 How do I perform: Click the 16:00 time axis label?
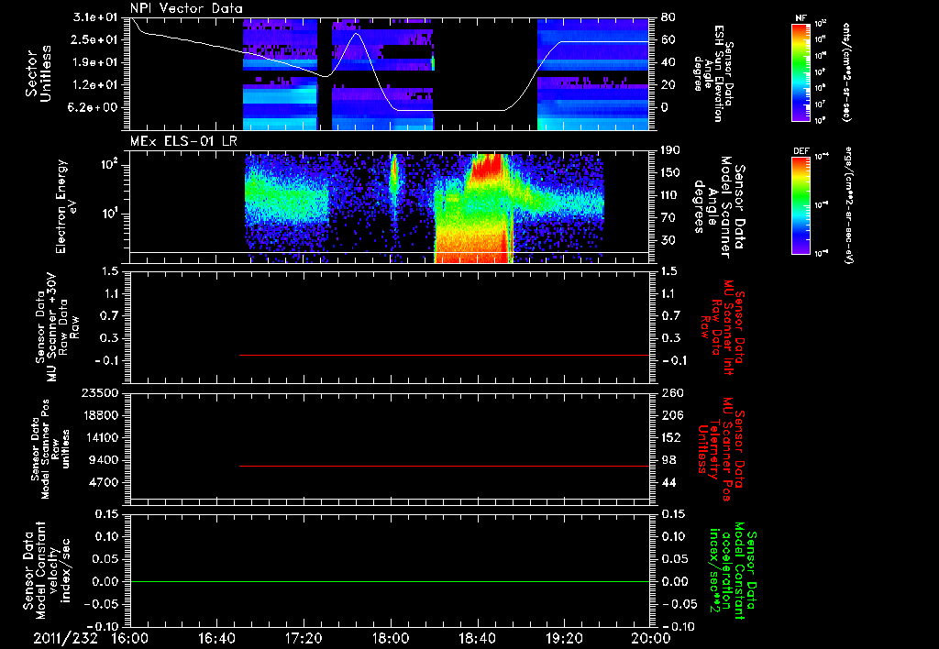130,638
